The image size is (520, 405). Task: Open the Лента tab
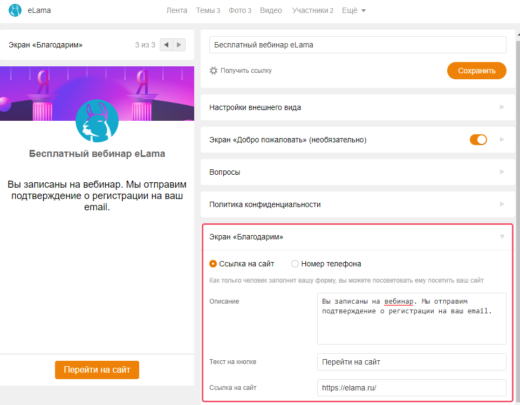[x=177, y=10]
